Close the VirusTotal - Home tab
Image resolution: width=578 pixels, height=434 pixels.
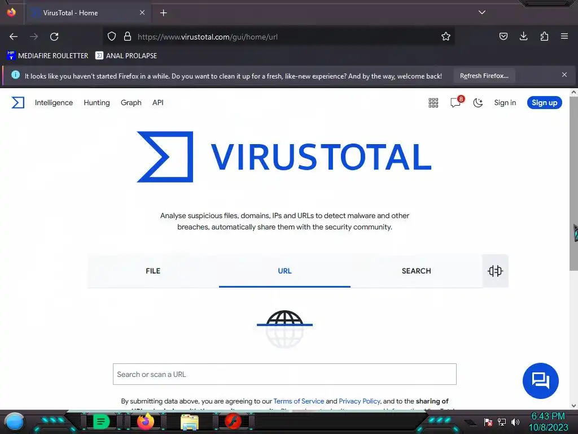pyautogui.click(x=142, y=12)
